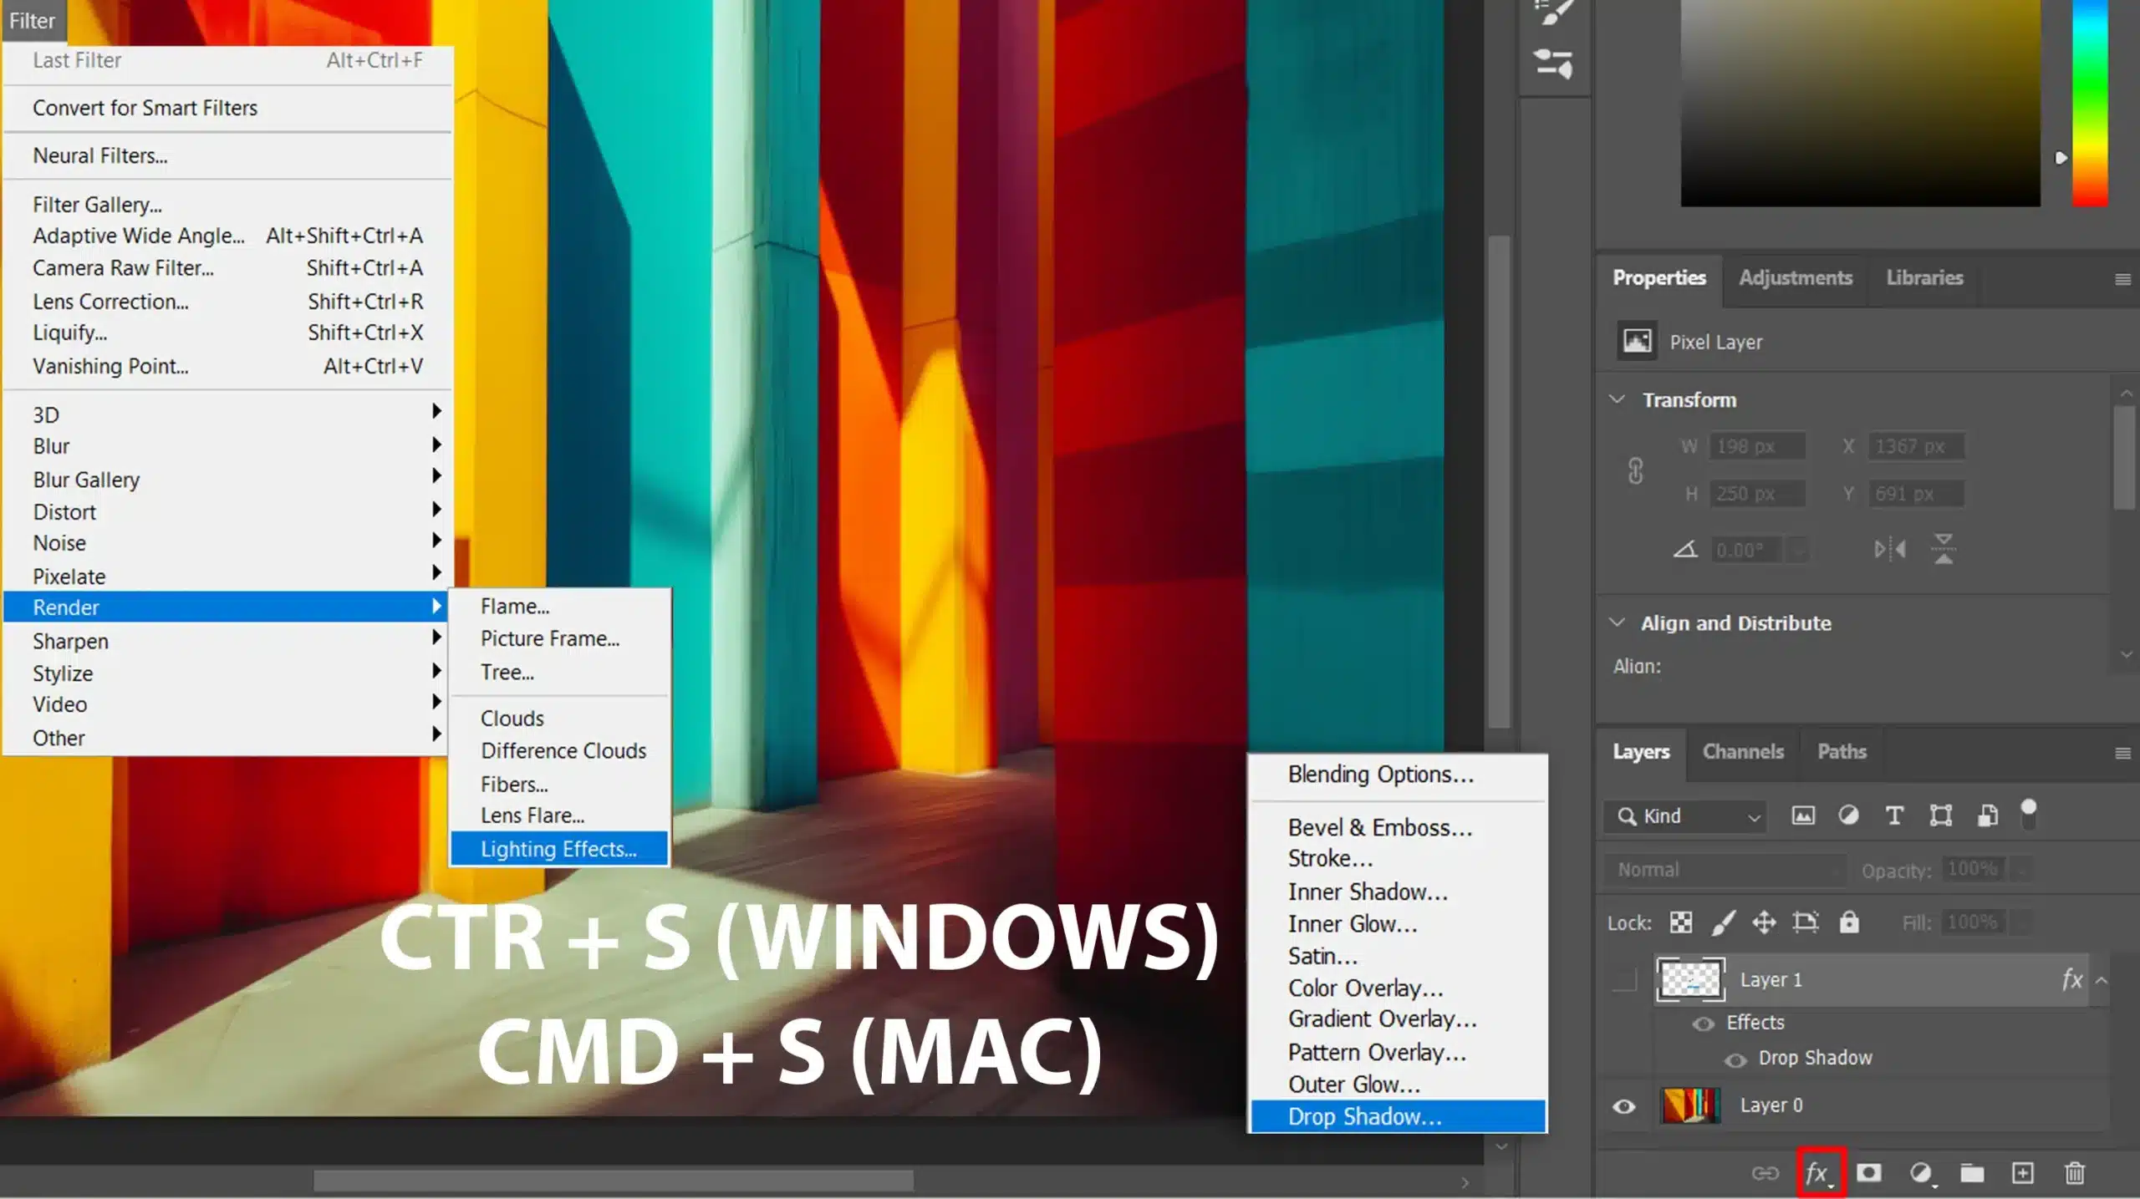Collapse the Transform section
The width and height of the screenshot is (2140, 1199).
(1618, 399)
